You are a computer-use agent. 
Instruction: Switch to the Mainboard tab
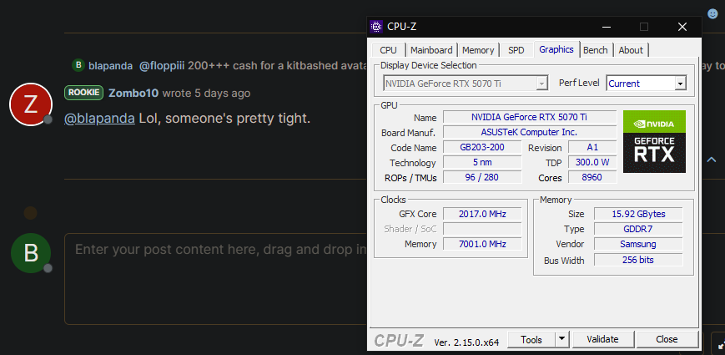coord(431,50)
